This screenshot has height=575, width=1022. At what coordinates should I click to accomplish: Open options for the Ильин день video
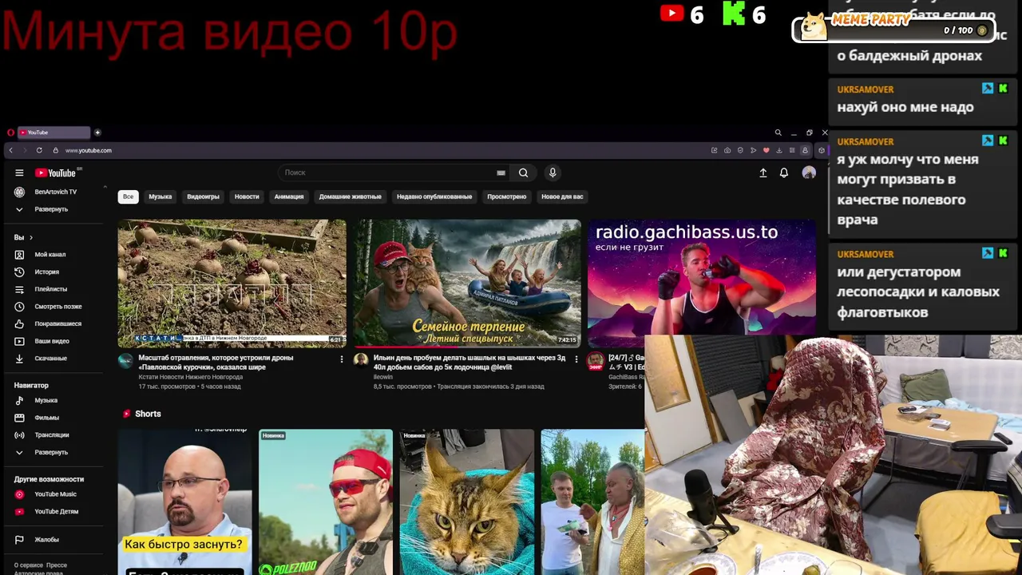coord(576,359)
